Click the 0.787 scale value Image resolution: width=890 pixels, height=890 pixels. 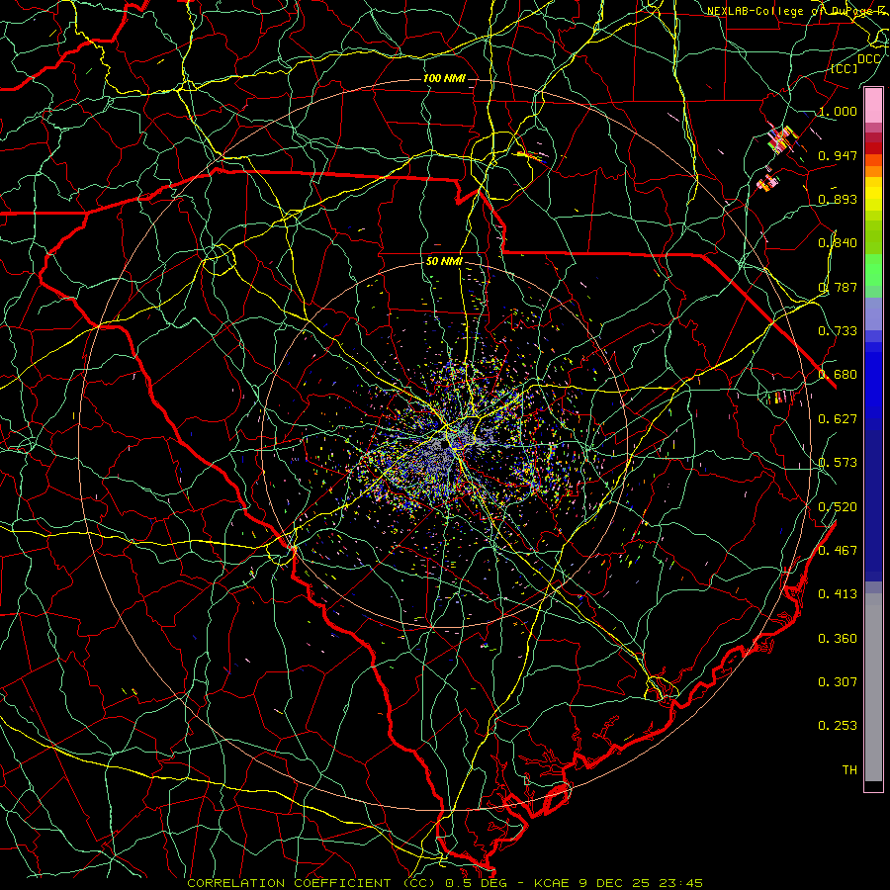[838, 287]
